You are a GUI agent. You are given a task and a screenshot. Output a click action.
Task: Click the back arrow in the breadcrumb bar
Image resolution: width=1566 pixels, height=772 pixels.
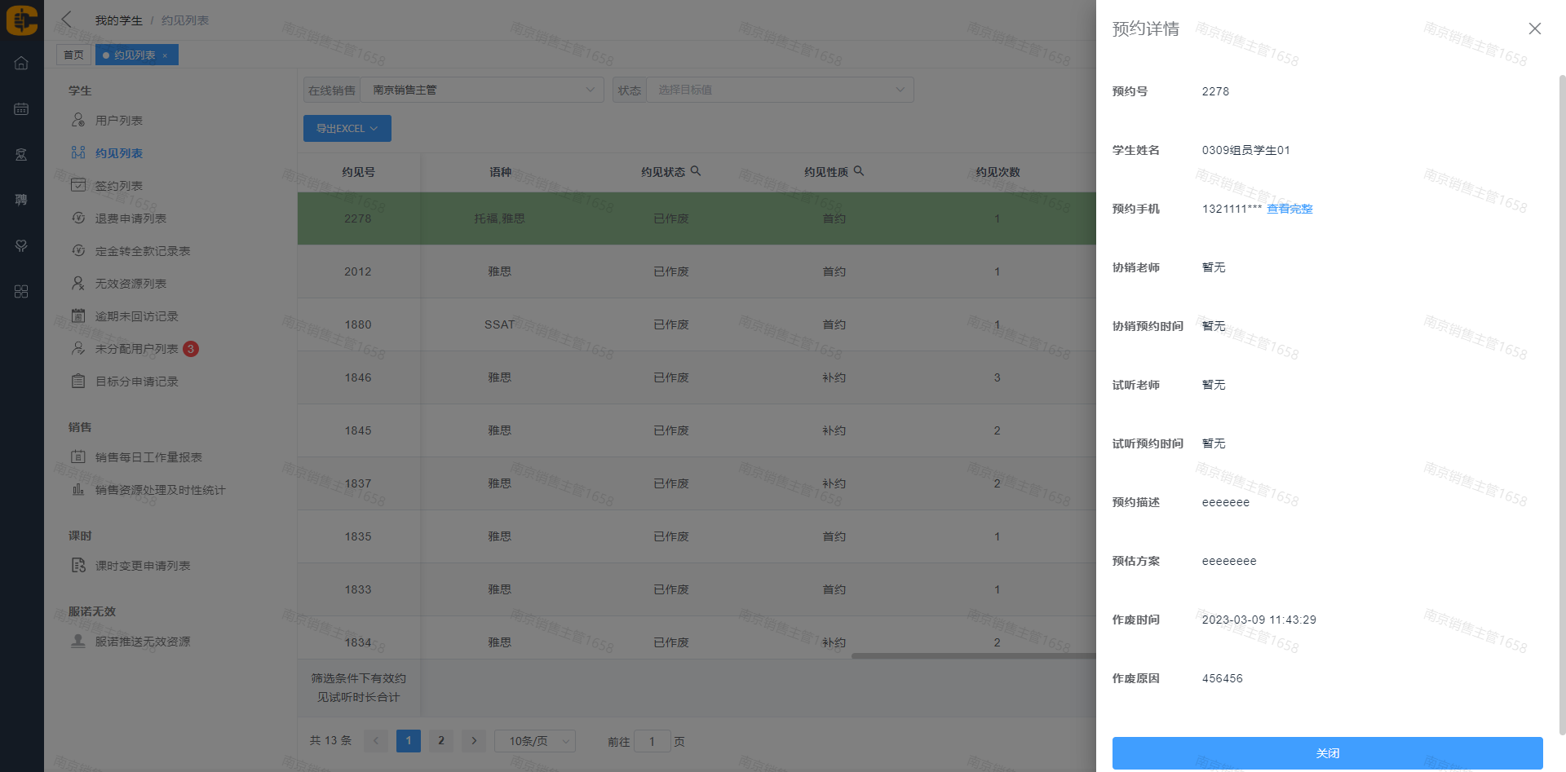(67, 20)
